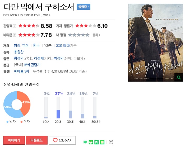
Task: Click the question mark next to 관람객
Action: 15,26
